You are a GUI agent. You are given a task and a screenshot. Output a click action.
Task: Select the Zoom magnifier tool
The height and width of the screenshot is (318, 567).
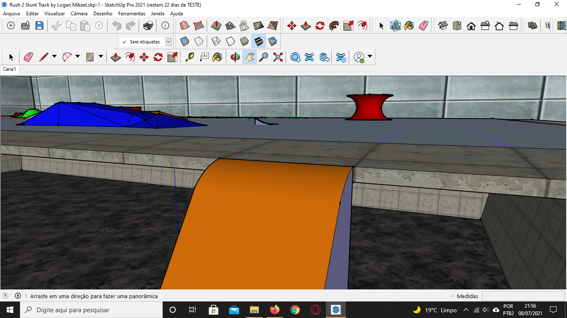[x=264, y=57]
